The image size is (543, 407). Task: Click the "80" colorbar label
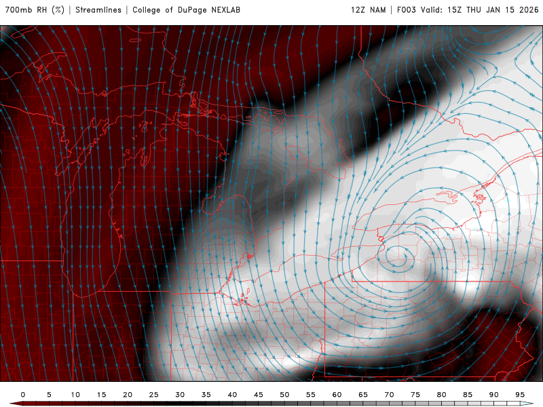tap(442, 395)
